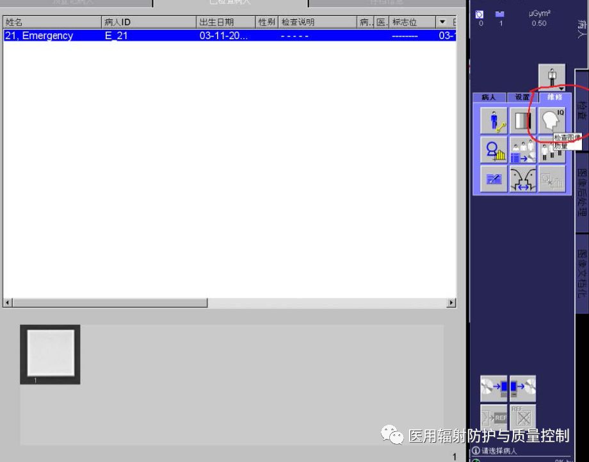Image resolution: width=589 pixels, height=462 pixels.
Task: Click the horizontal scrollbar thumb under patient list
Action: coord(109,302)
